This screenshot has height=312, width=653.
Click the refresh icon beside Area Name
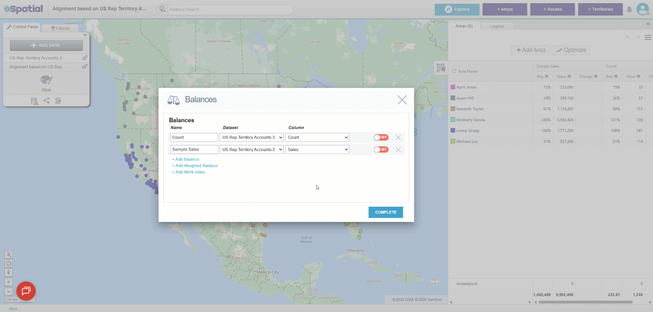(454, 71)
